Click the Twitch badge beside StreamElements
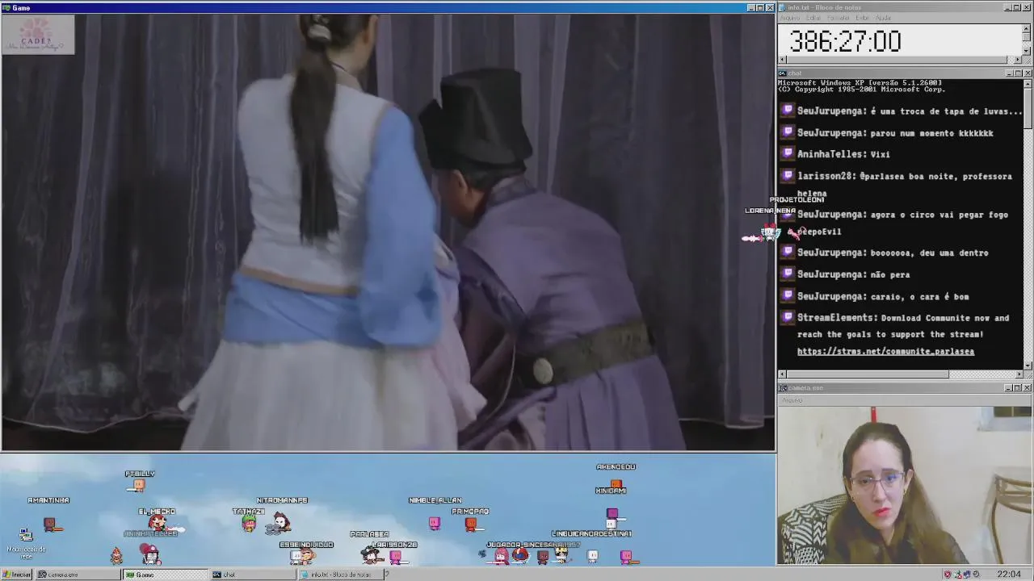1034x581 pixels. 788,317
